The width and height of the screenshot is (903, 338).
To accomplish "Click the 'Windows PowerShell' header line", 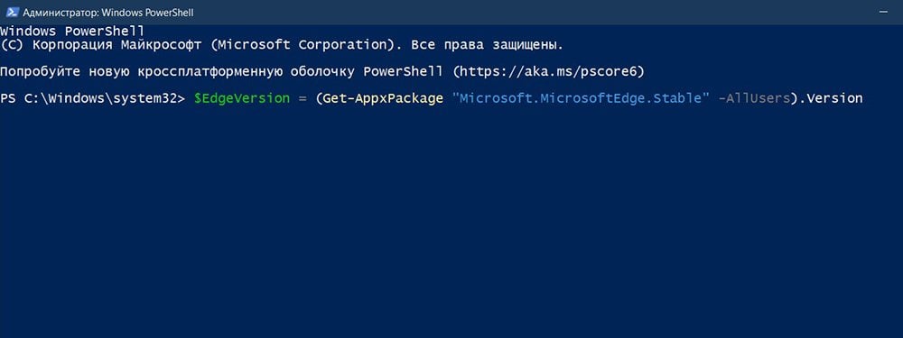I will tap(72, 31).
